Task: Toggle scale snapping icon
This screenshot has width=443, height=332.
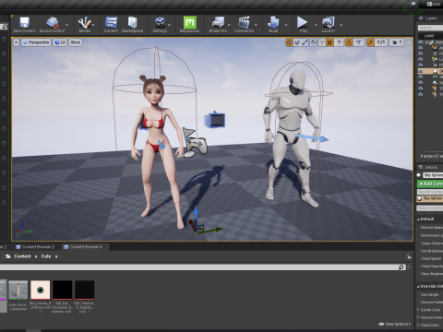Action: 370,42
